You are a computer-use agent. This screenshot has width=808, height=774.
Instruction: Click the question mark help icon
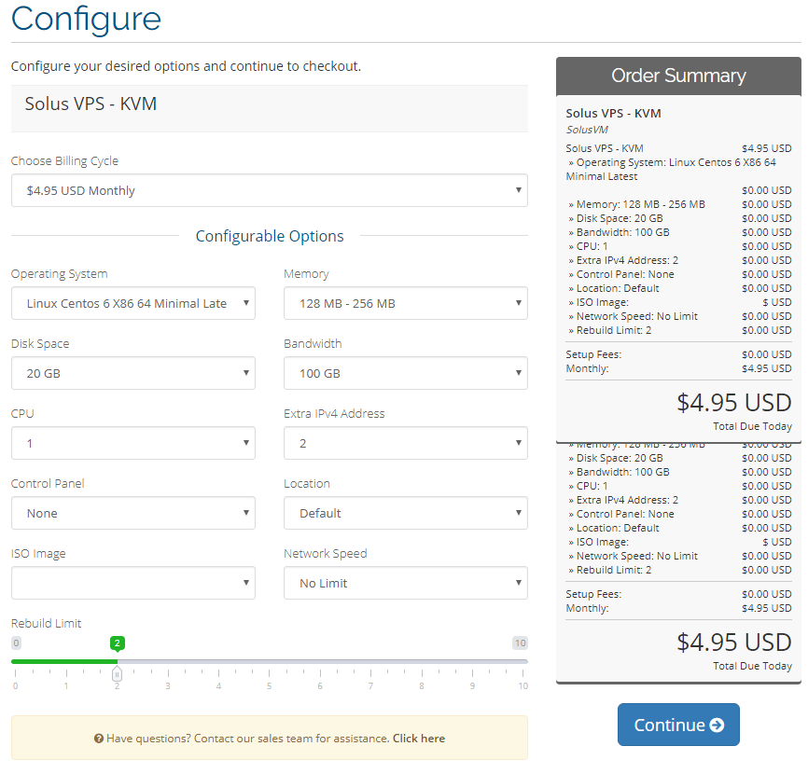point(98,739)
